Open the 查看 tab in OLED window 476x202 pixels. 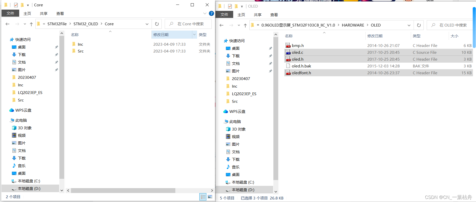tap(274, 15)
